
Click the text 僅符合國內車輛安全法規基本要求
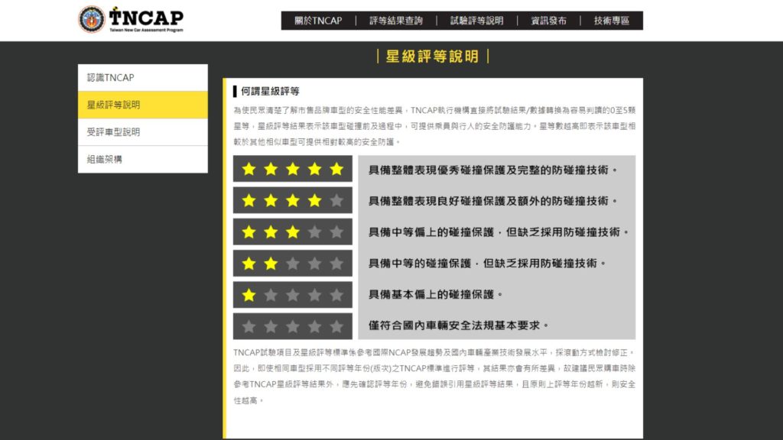pos(459,325)
